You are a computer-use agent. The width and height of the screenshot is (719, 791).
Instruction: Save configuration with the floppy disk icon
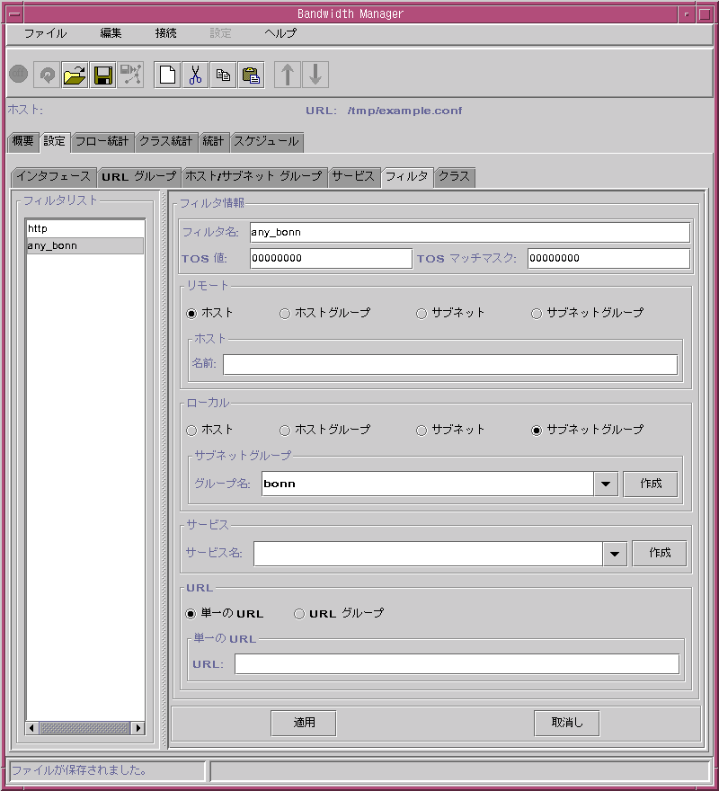pyautogui.click(x=103, y=75)
